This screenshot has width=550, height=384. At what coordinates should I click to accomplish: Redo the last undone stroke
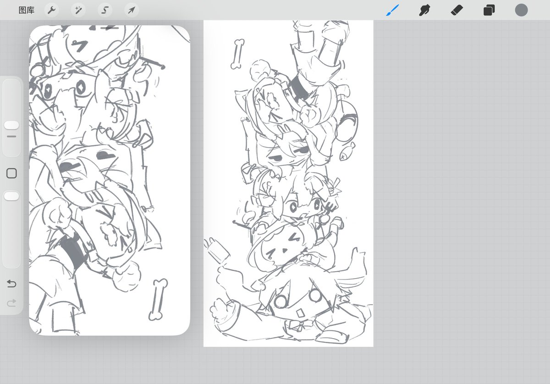click(x=11, y=303)
